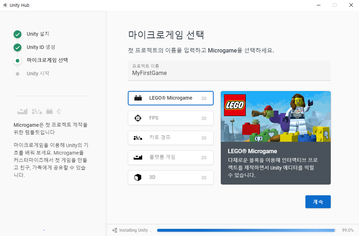Viewport: 359px width, 236px height.
Task: Select the 카트 경주 microgame
Action: [171, 138]
